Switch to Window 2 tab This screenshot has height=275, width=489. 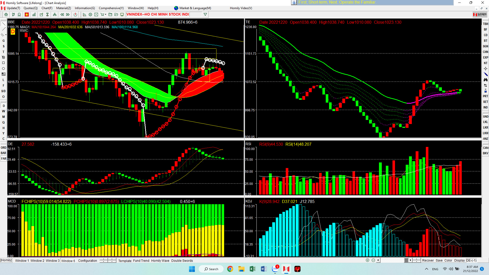point(37,260)
